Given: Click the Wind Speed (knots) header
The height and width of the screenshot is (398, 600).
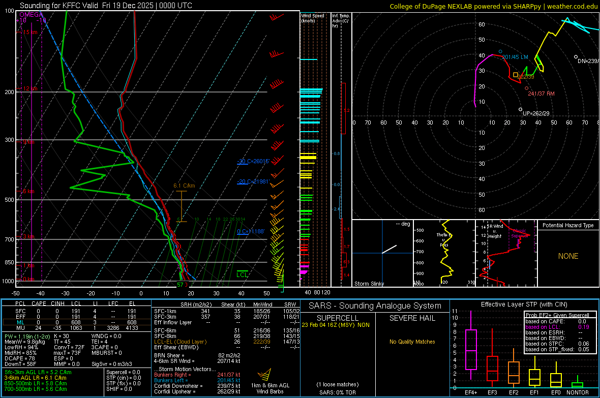Looking at the screenshot, I should (312, 18).
